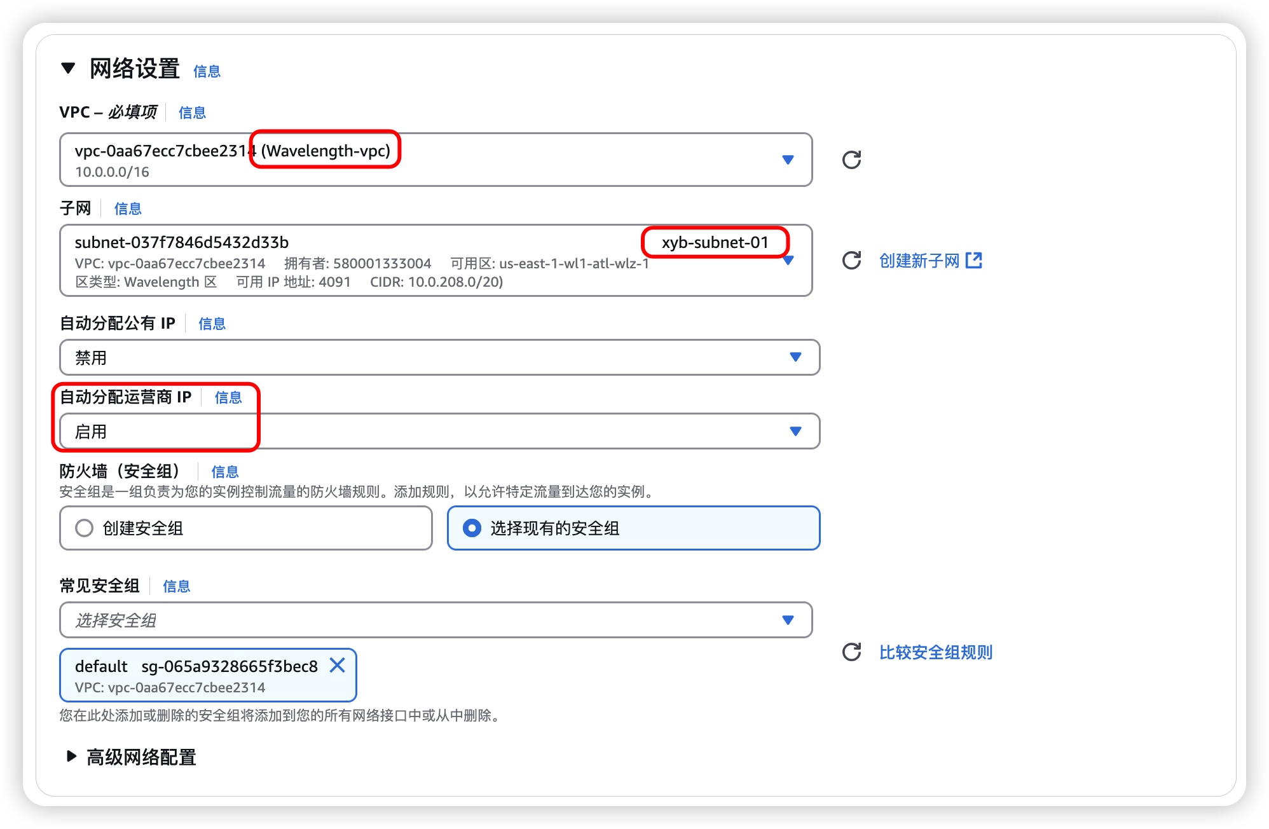
Task: Open 信息 link next to 网络设置 heading
Action: coord(207,71)
